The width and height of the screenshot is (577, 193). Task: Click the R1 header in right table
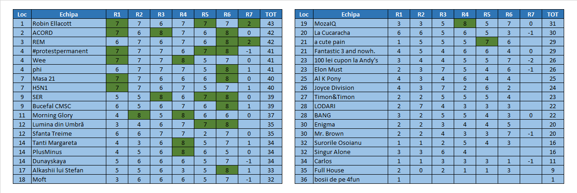(399, 14)
